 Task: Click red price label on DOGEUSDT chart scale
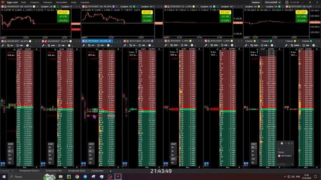pos(76,29)
